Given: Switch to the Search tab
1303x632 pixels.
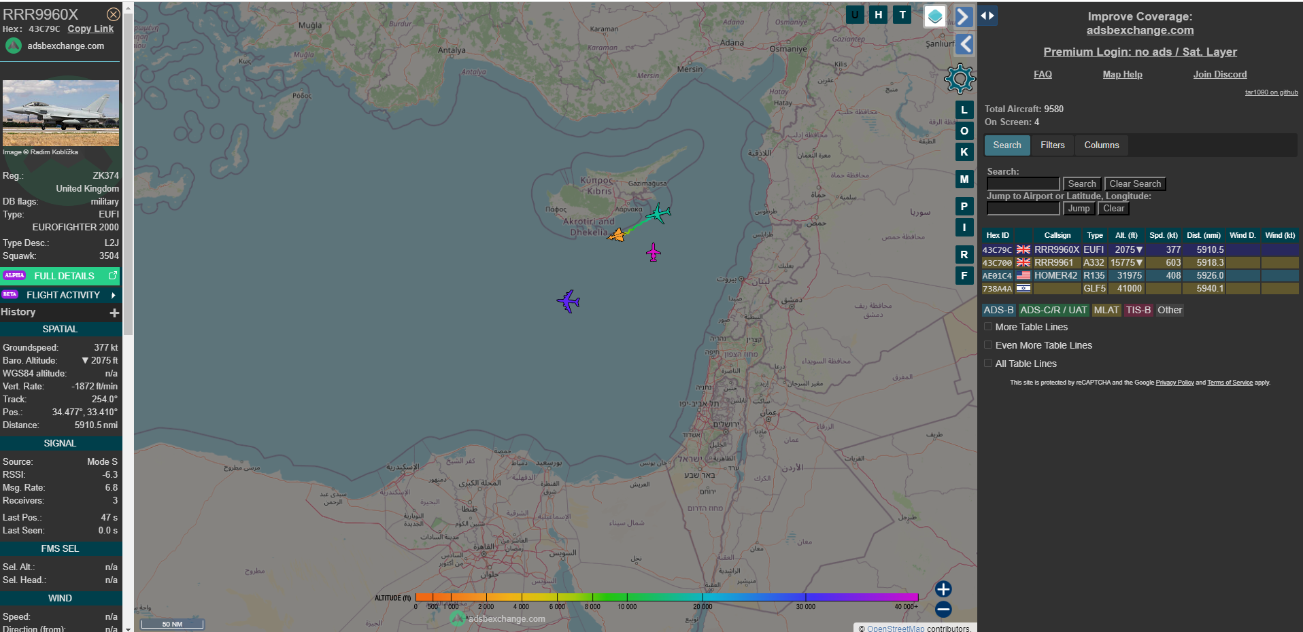Looking at the screenshot, I should (x=1007, y=145).
